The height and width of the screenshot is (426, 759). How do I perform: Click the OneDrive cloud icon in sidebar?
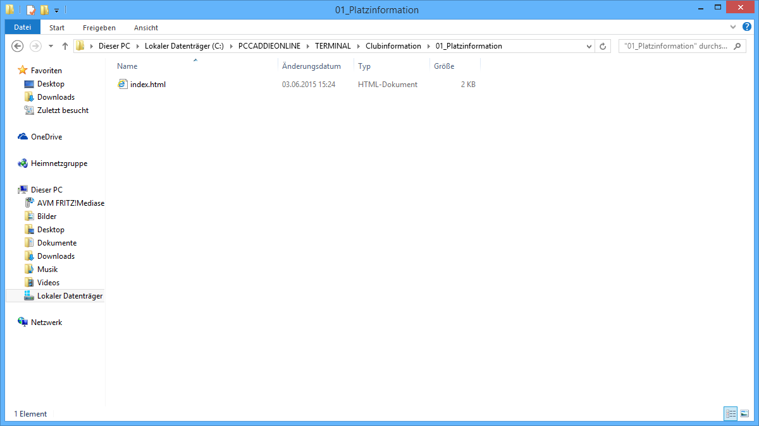[23, 137]
